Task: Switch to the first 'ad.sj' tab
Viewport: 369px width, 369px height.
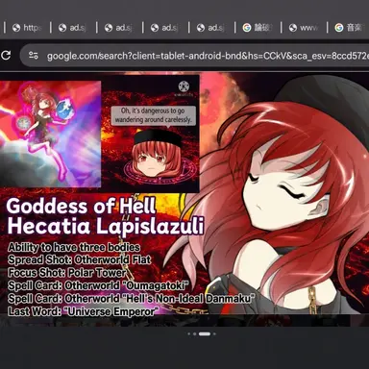Action: pyautogui.click(x=73, y=28)
